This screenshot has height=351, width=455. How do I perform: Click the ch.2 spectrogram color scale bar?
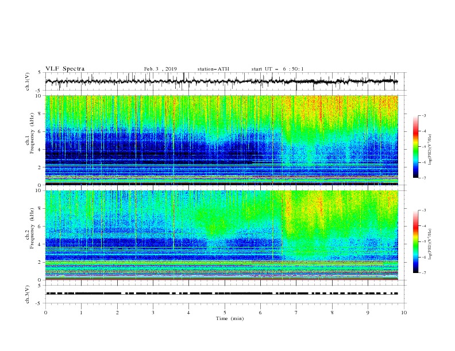click(416, 241)
